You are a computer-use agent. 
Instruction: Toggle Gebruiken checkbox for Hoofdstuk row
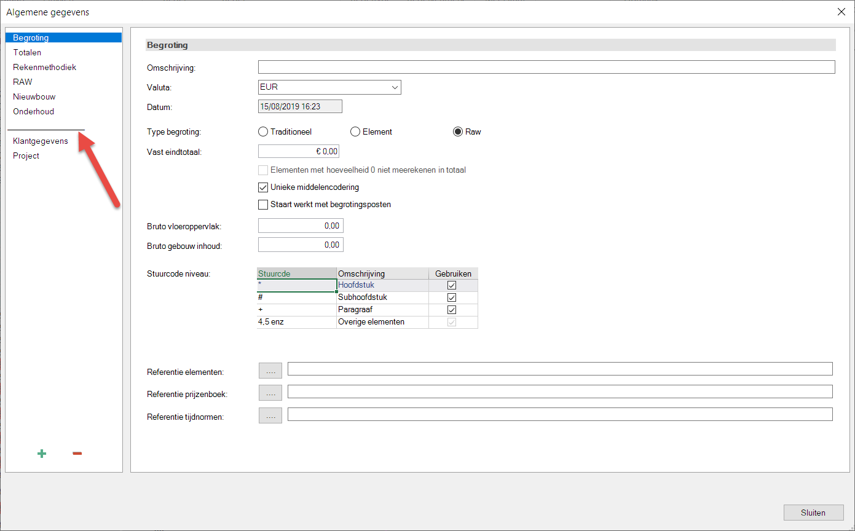(452, 285)
